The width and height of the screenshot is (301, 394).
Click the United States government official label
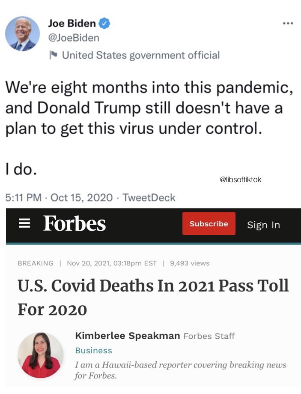tap(141, 55)
